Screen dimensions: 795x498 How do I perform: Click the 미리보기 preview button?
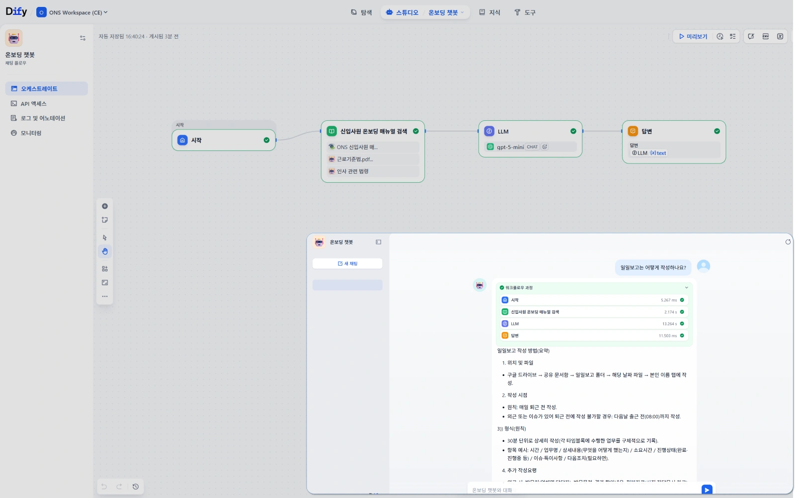point(693,36)
